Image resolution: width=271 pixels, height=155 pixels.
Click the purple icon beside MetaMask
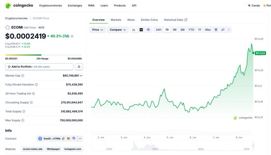pos(74,138)
